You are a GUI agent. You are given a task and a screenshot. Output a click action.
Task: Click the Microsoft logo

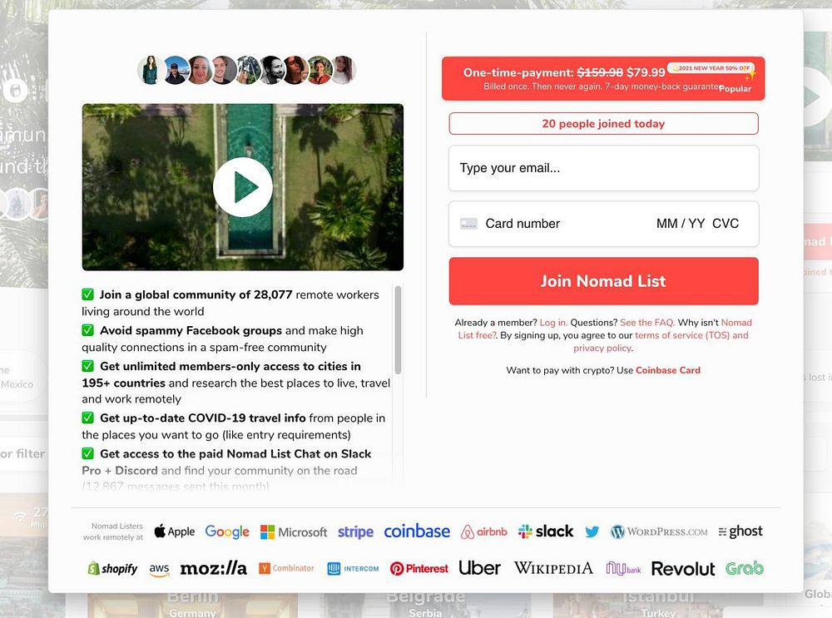pos(294,532)
